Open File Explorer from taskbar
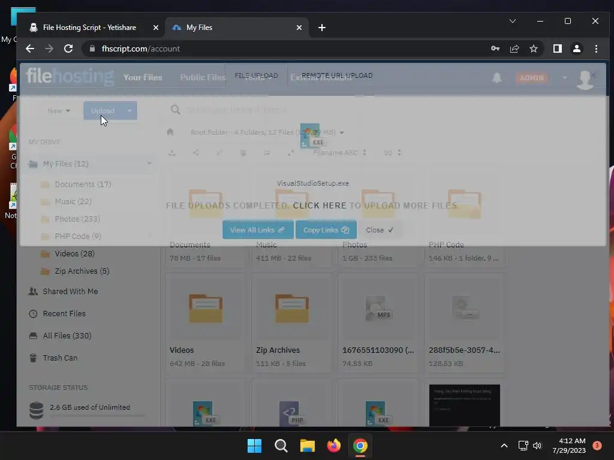 pos(308,446)
